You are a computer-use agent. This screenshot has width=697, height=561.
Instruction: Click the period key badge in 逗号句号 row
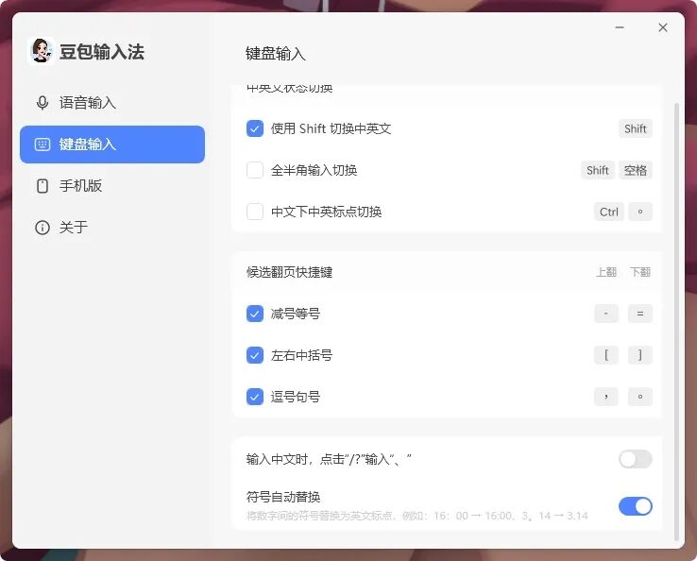point(640,397)
